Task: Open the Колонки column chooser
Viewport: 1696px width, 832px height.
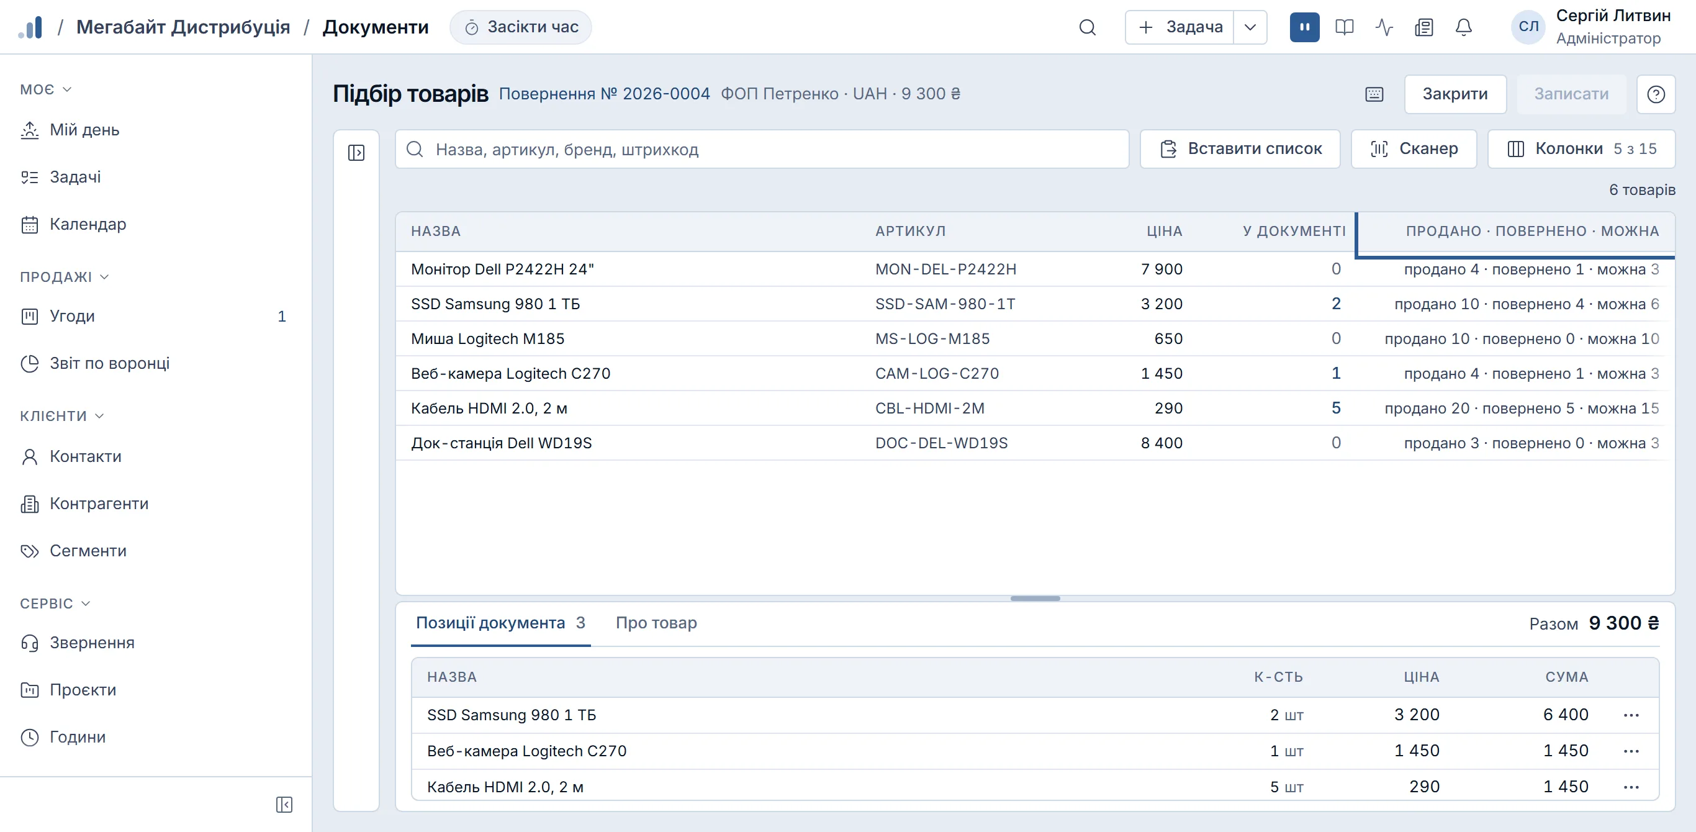Action: pyautogui.click(x=1581, y=149)
